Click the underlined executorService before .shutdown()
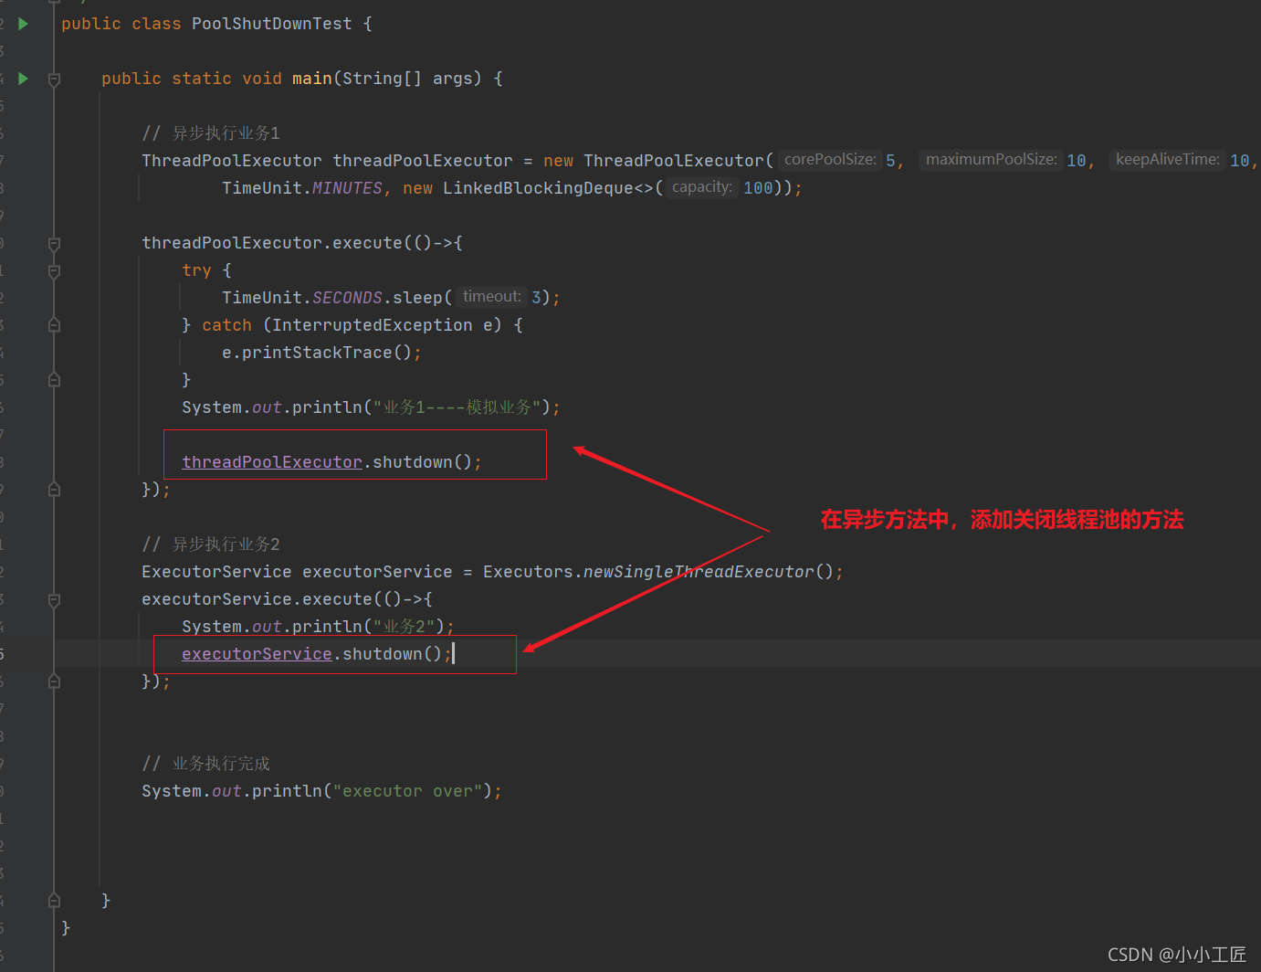1261x972 pixels. point(257,654)
